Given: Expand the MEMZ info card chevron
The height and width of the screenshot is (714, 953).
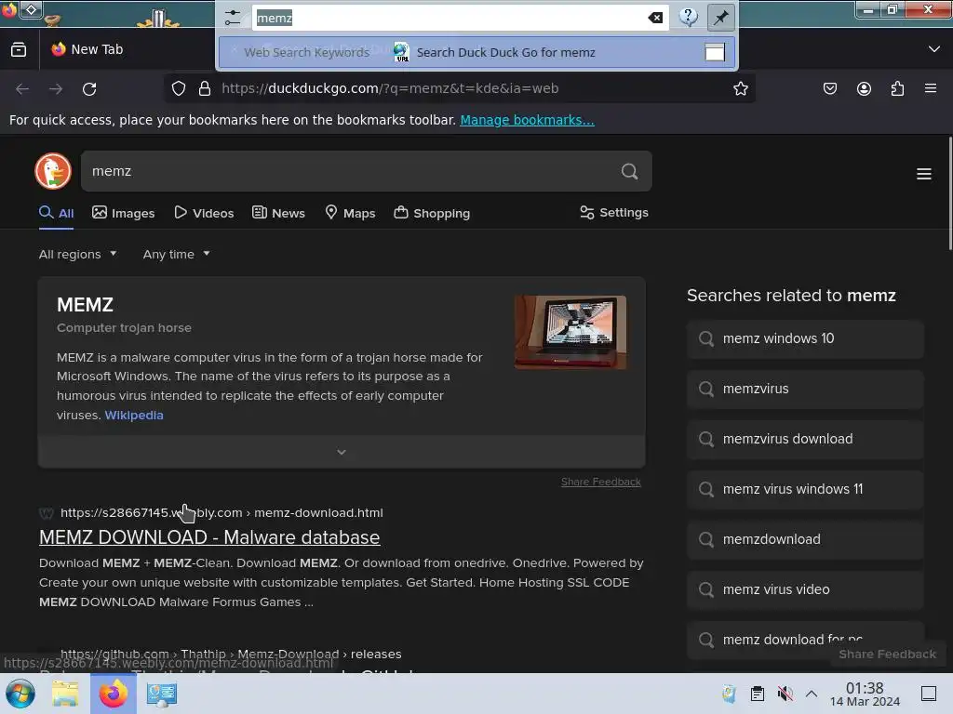Looking at the screenshot, I should (342, 452).
